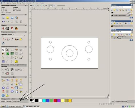Select the red color swatch
The image size is (135, 108).
point(55,101)
